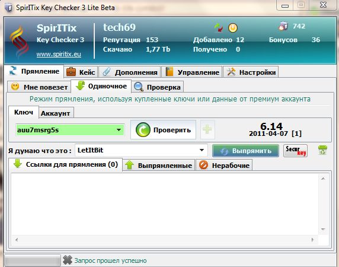Open the Нерабочие tab
Screen dimensions: 339x267
[x=224, y=166]
